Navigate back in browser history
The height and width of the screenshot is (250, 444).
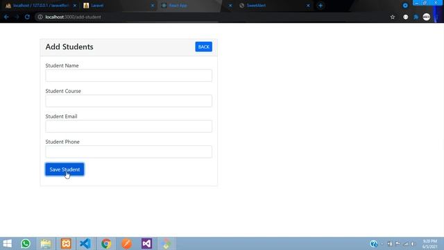6,17
